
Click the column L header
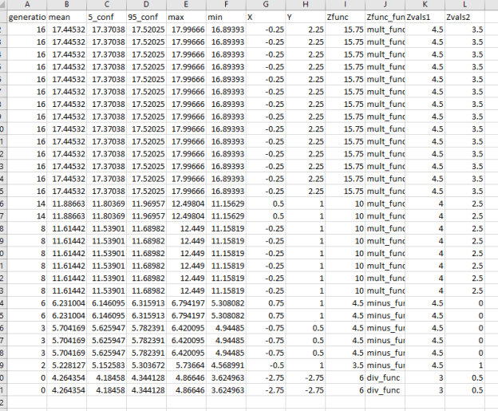(464, 5)
